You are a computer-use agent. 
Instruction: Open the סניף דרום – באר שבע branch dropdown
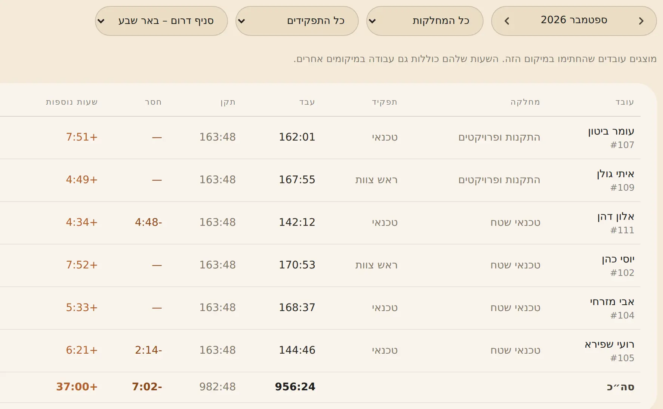161,21
